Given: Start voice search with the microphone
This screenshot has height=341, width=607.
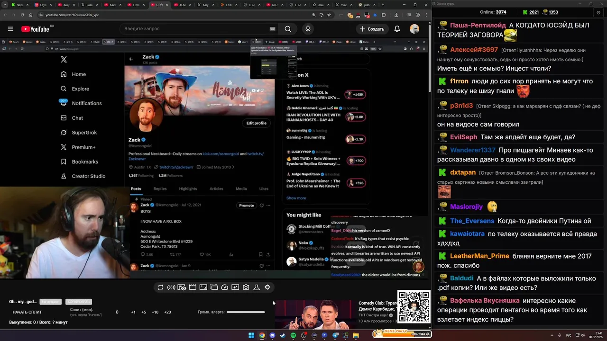Looking at the screenshot, I should [x=308, y=29].
